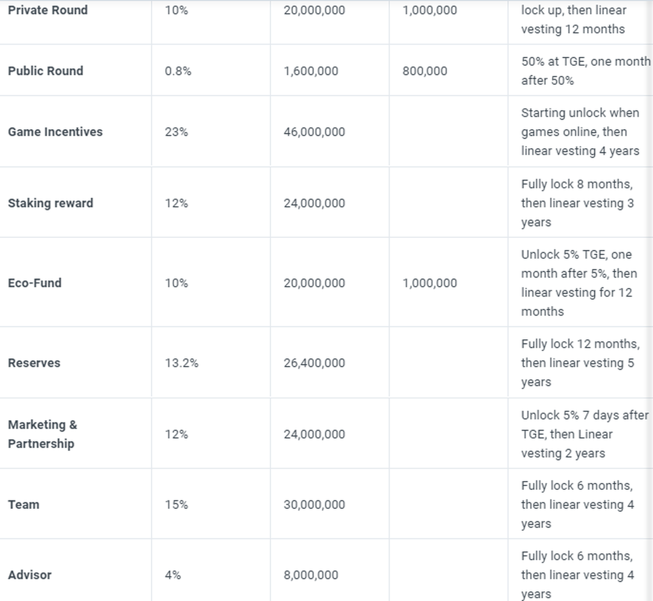Image resolution: width=653 pixels, height=601 pixels.
Task: Select the Public Round row label
Action: (x=46, y=71)
